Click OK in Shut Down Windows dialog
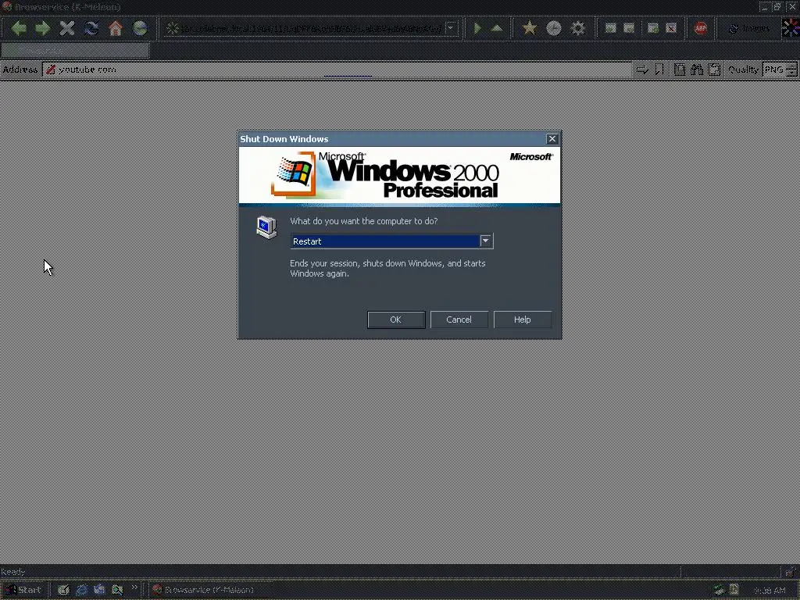The height and width of the screenshot is (600, 800). click(396, 320)
